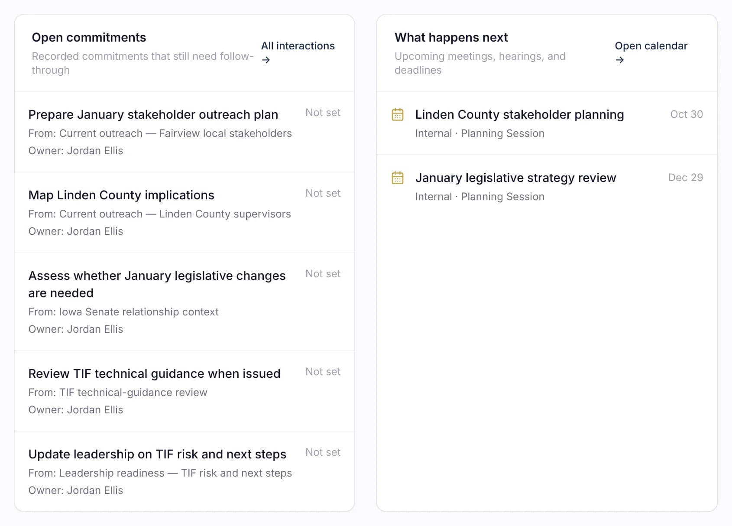Open Assess whether January legislative changes commitment
Viewport: 732px width, 526px height.
coord(185,302)
